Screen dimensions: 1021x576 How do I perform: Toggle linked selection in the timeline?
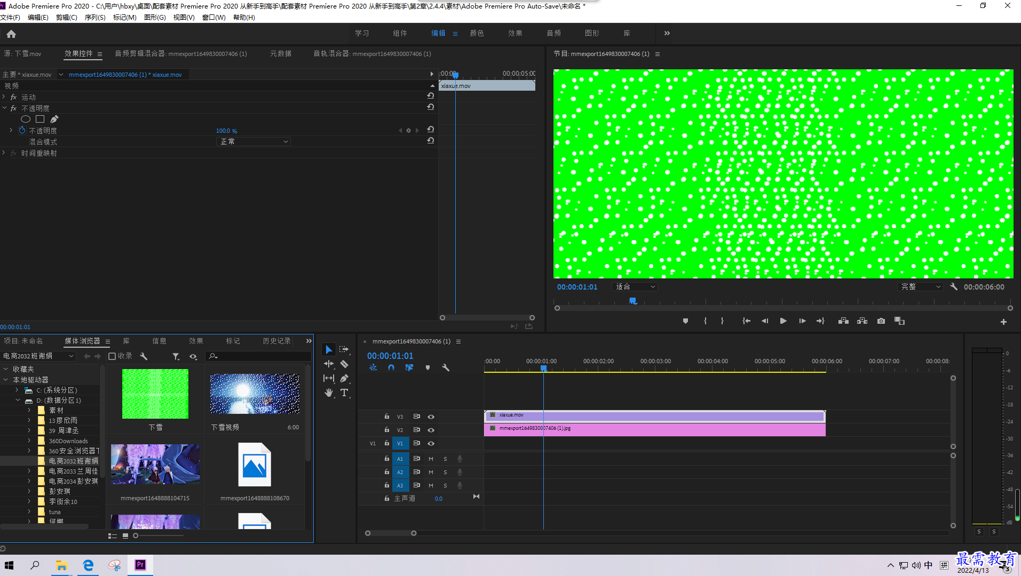click(409, 367)
